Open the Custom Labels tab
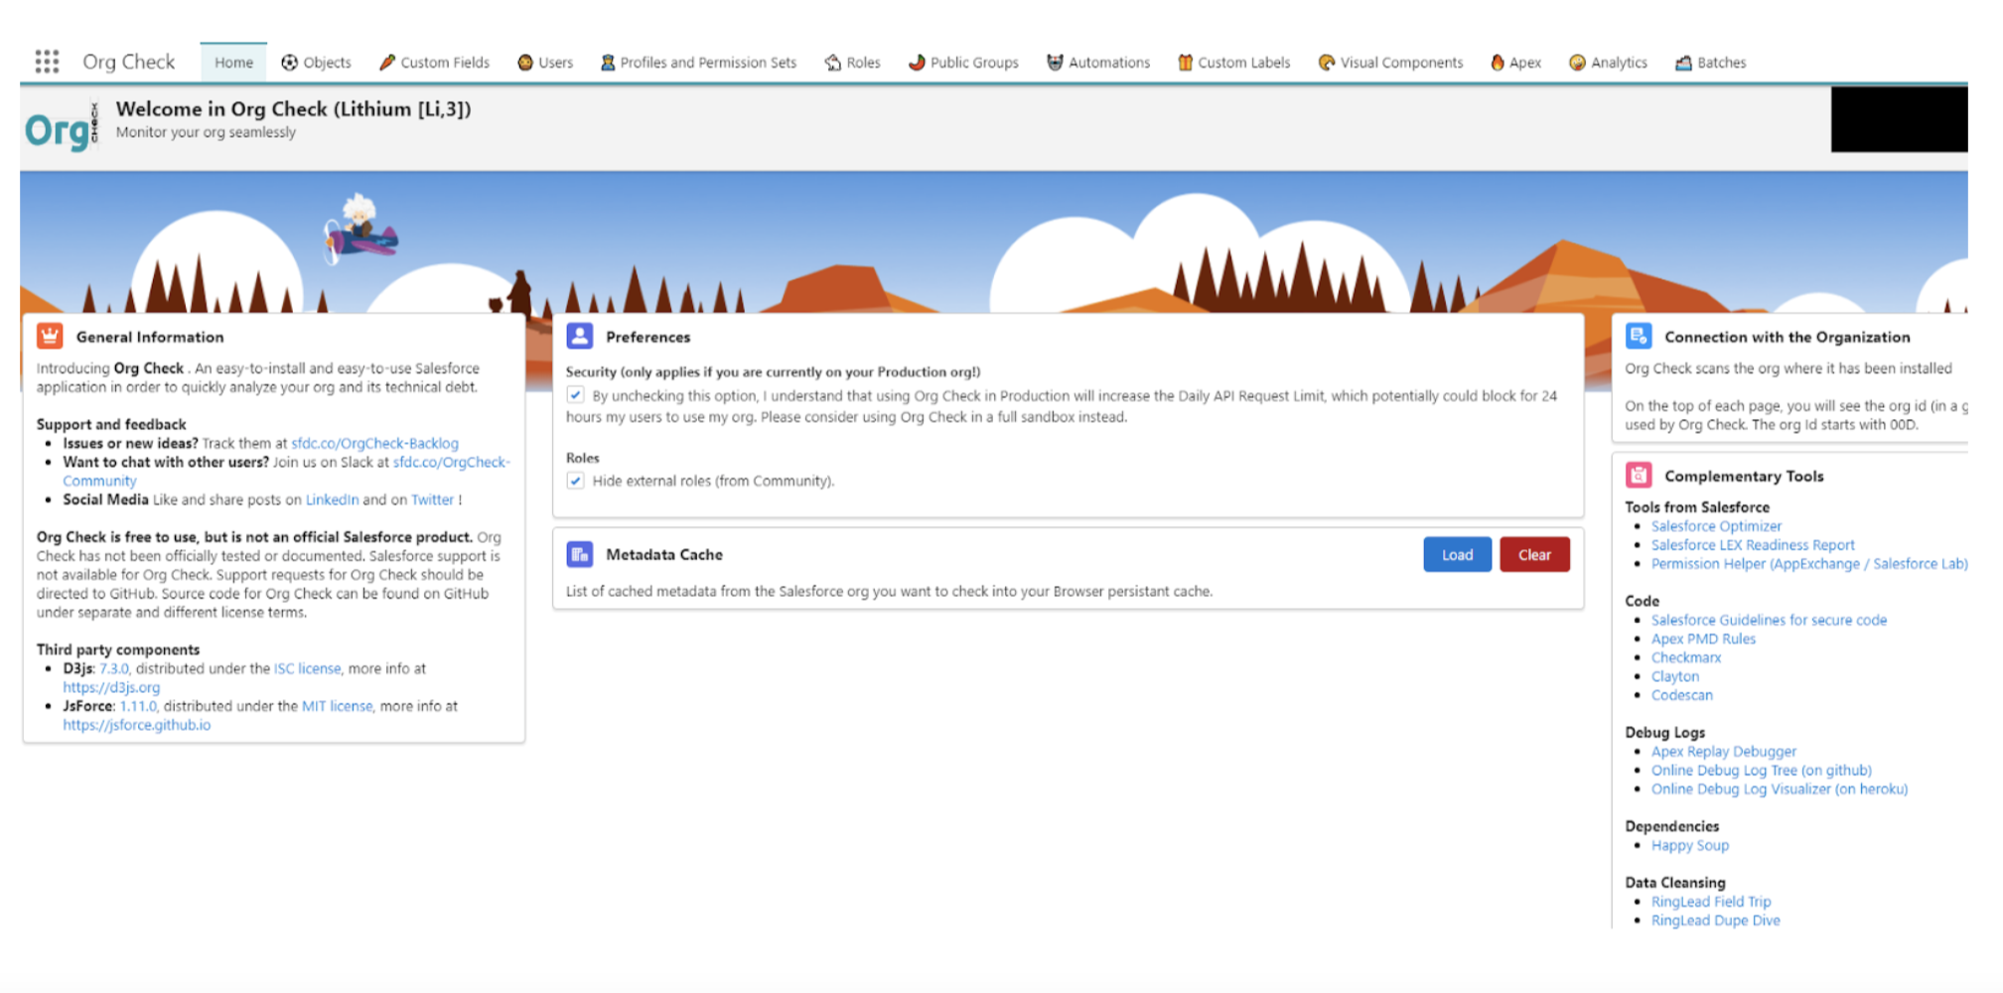2003x993 pixels. click(1233, 63)
